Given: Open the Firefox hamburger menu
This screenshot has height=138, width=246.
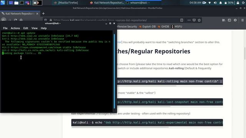Looking at the screenshot, I should 243,20.
